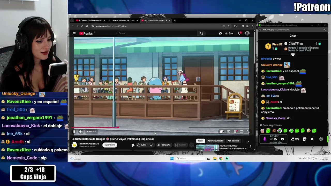Image resolution: width=331 pixels, height=186 pixels.
Task: Mute audio on the Gengar tab
Action: tap(167, 20)
